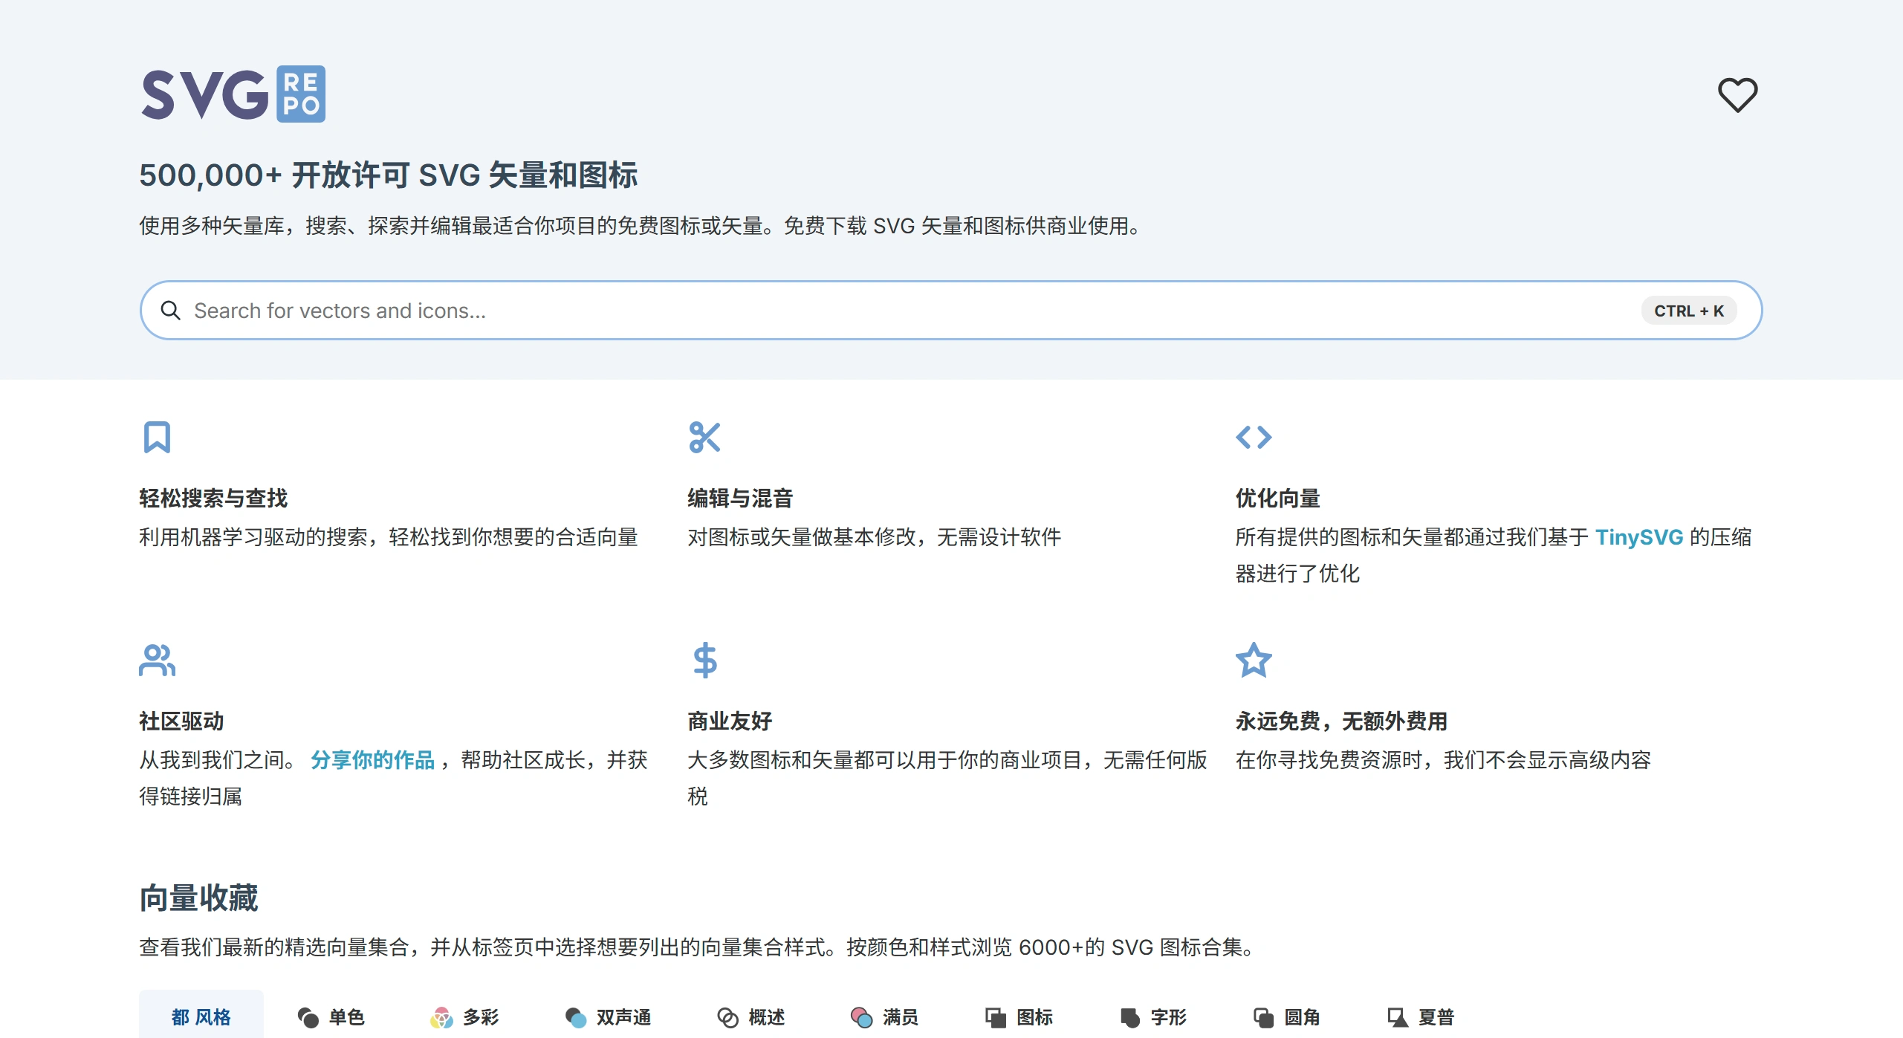
Task: Open favorites via the heart icon
Action: tap(1738, 94)
